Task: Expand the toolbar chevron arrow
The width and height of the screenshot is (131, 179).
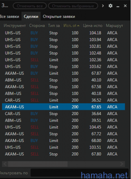Action: point(103,6)
